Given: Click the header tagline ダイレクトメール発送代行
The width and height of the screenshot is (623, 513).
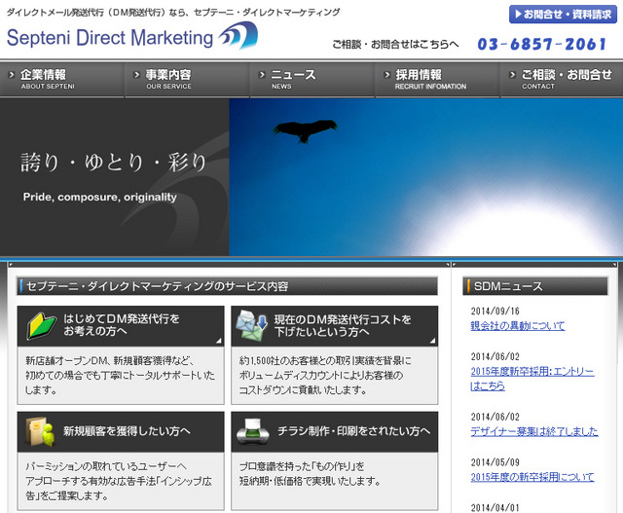Looking at the screenshot, I should pos(173,13).
